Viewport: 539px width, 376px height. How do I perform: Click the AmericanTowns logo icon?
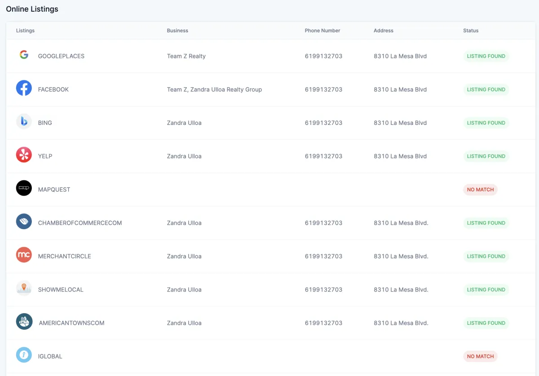tap(24, 322)
